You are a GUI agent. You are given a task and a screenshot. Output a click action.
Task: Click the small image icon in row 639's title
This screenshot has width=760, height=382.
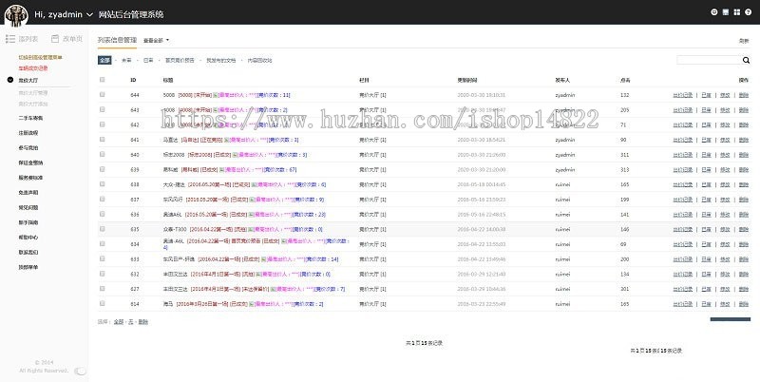click(x=221, y=170)
